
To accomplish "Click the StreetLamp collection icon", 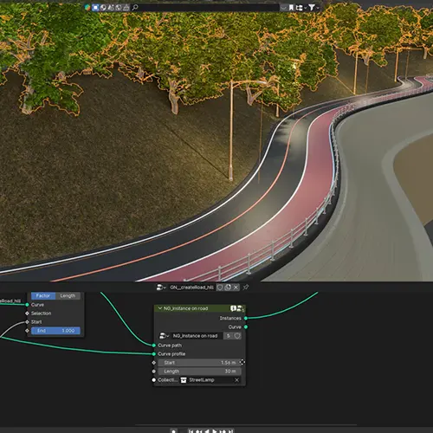I will click(184, 380).
